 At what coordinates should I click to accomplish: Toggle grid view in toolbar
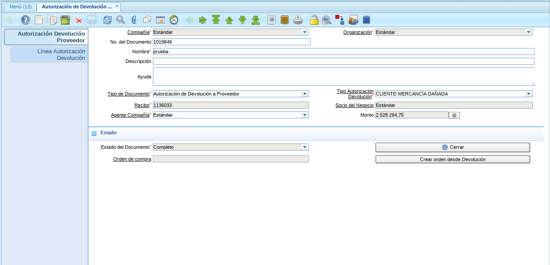[160, 20]
